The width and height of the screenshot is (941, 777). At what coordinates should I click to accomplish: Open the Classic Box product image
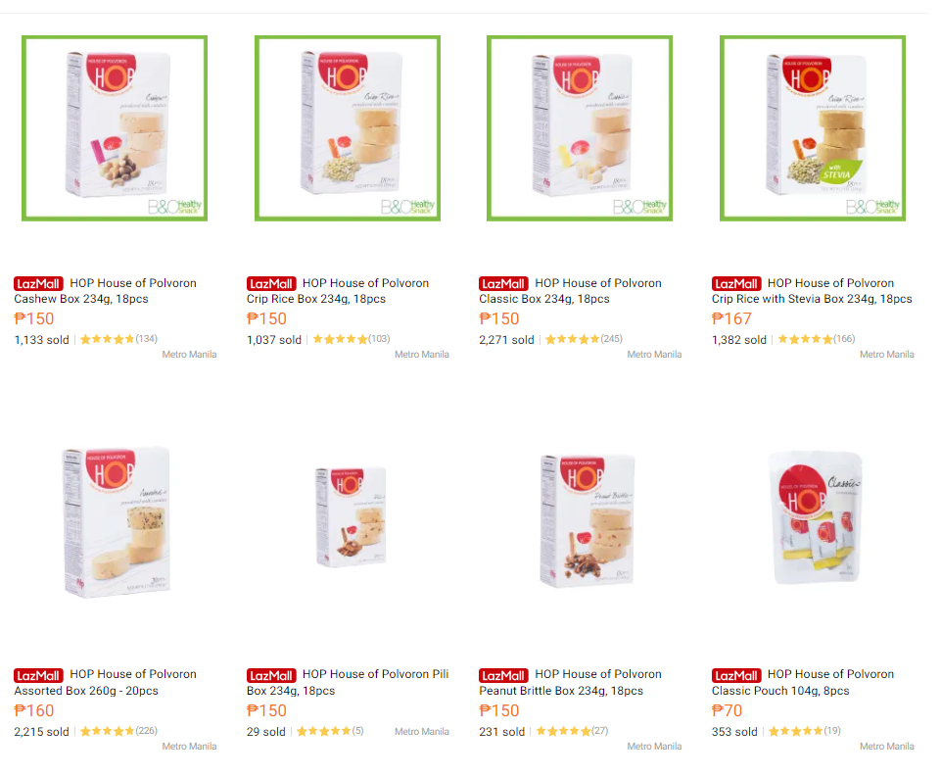click(x=580, y=128)
